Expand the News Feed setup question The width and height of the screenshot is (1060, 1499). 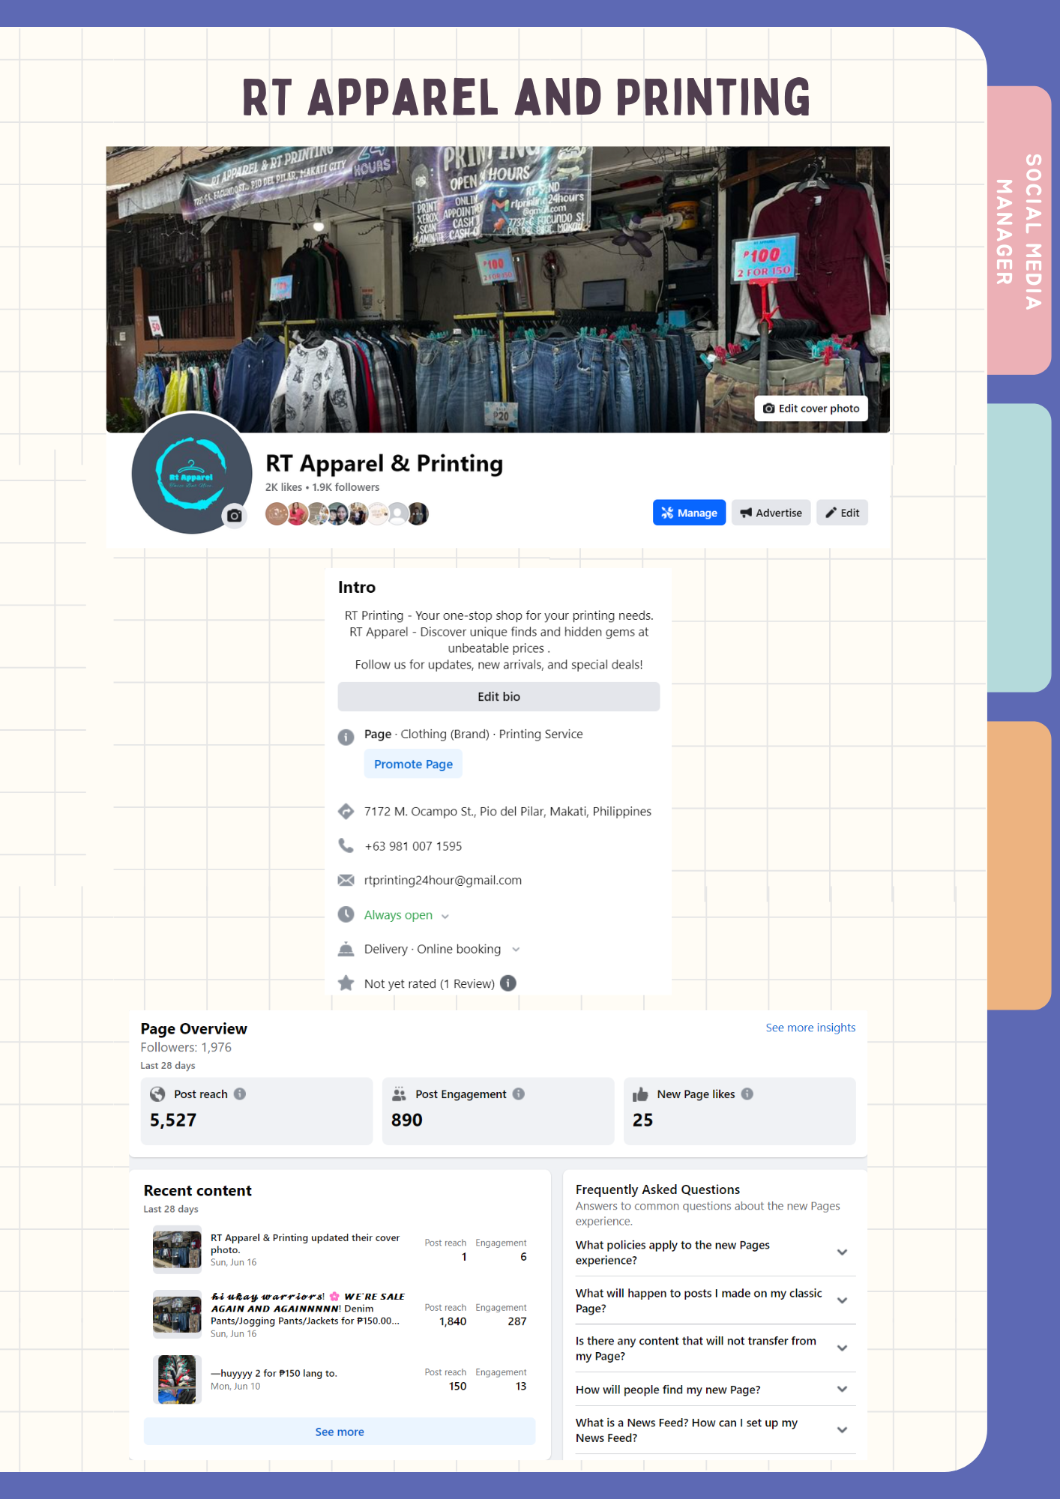click(842, 1430)
